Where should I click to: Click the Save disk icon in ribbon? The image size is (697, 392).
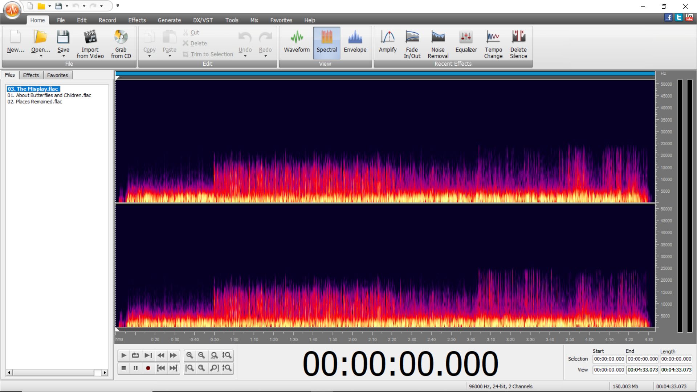tap(63, 37)
